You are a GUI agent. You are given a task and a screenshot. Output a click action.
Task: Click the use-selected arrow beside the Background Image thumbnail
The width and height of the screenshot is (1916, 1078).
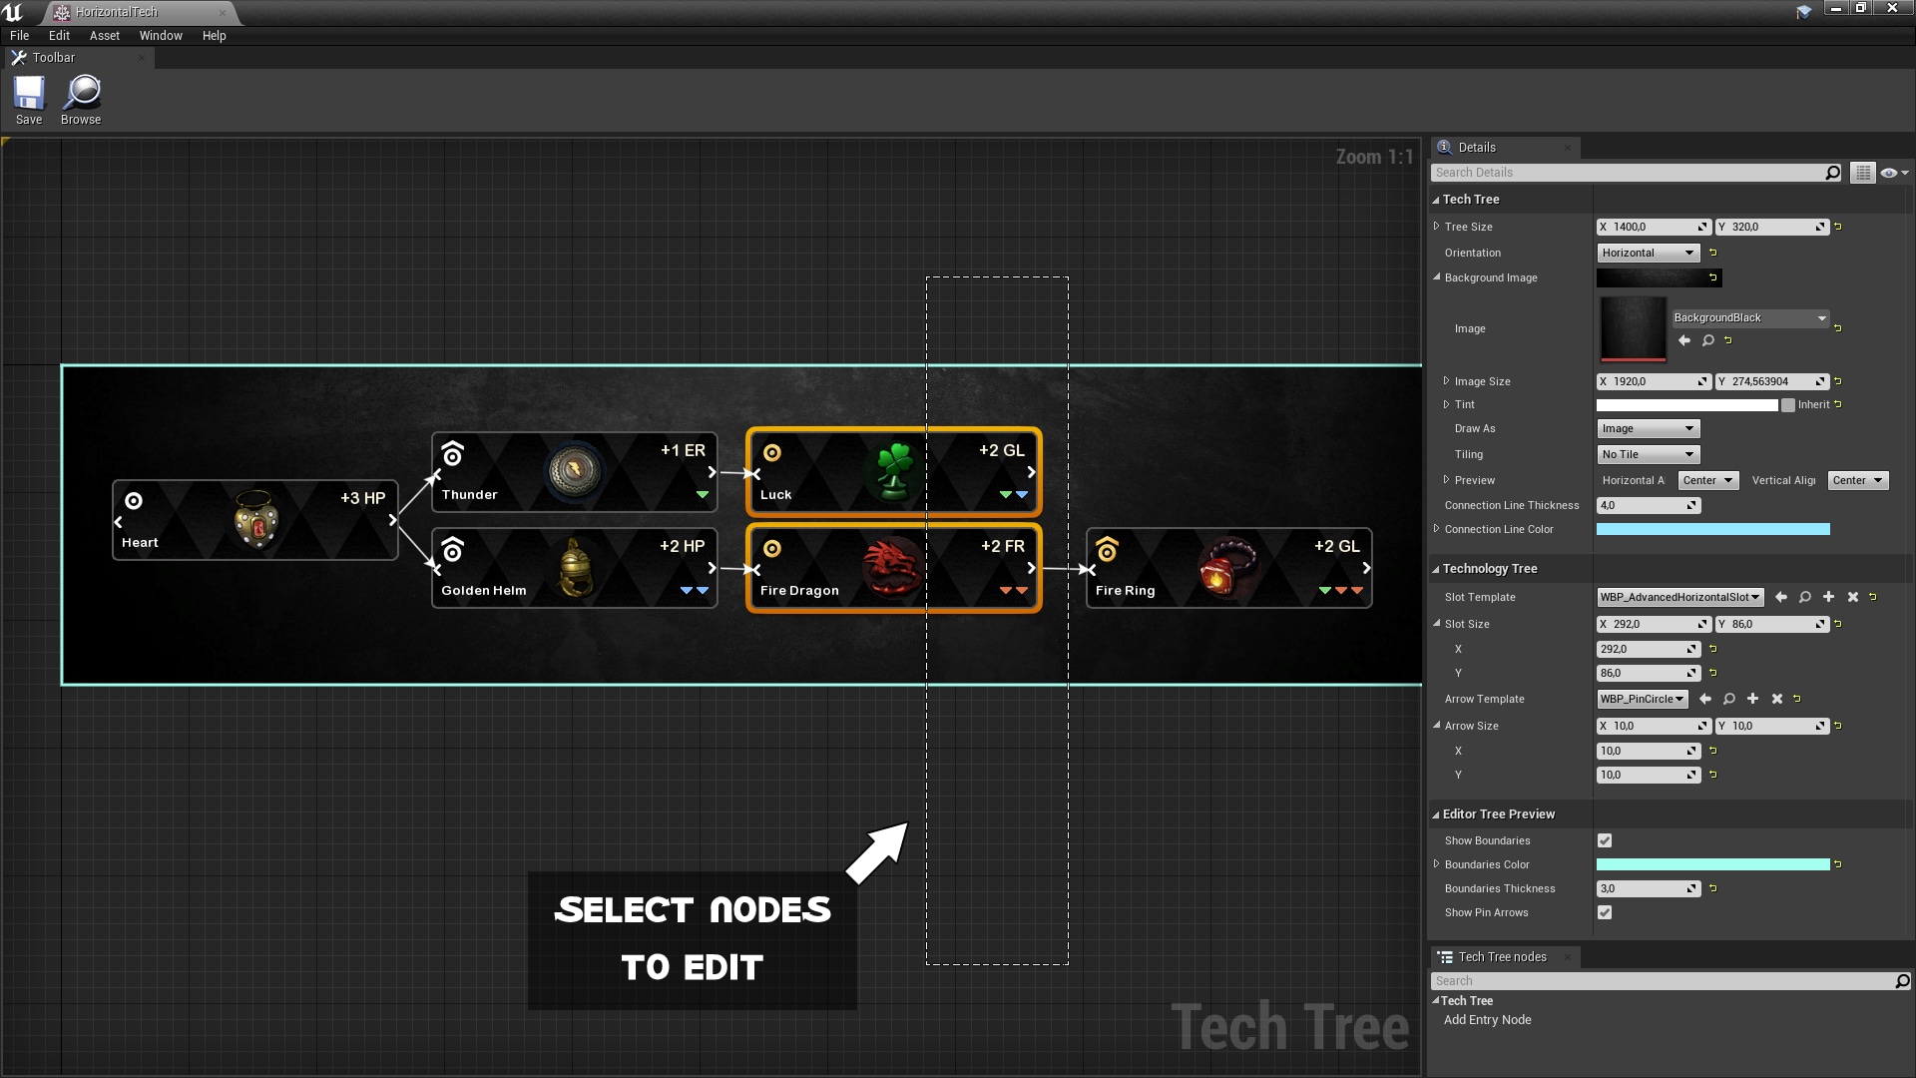[1683, 340]
